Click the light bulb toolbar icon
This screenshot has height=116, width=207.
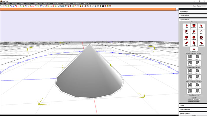[x=80, y=6]
